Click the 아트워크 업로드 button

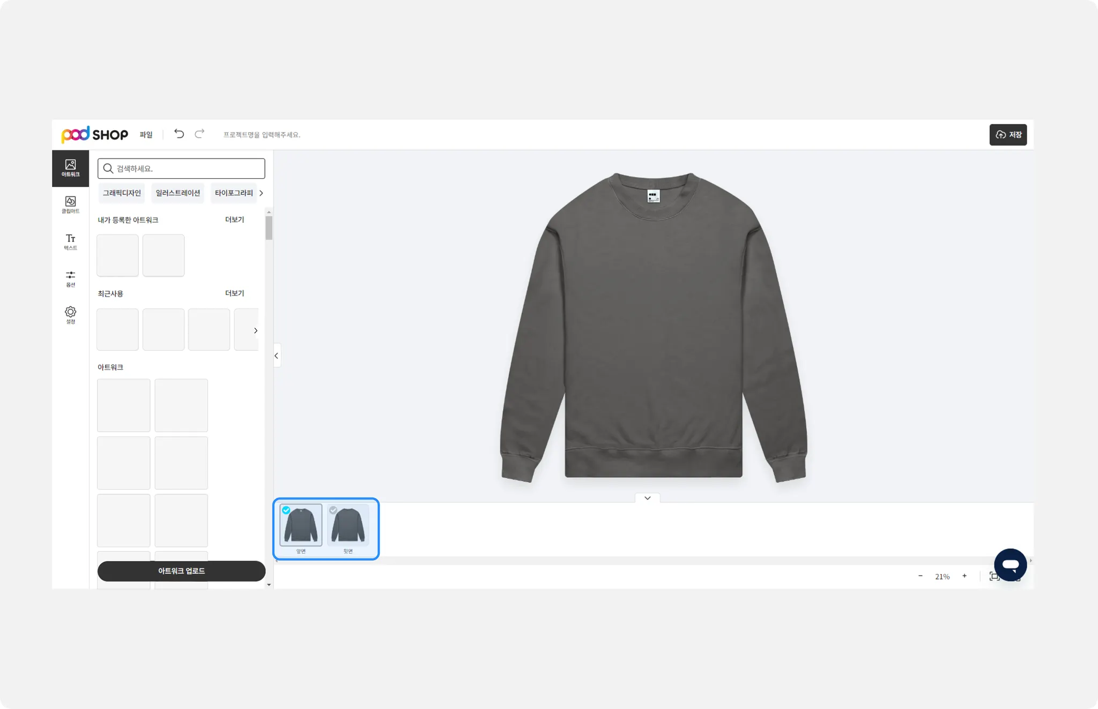pos(181,571)
